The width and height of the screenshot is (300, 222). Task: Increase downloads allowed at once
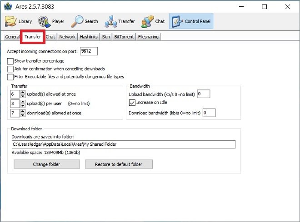click(x=23, y=111)
